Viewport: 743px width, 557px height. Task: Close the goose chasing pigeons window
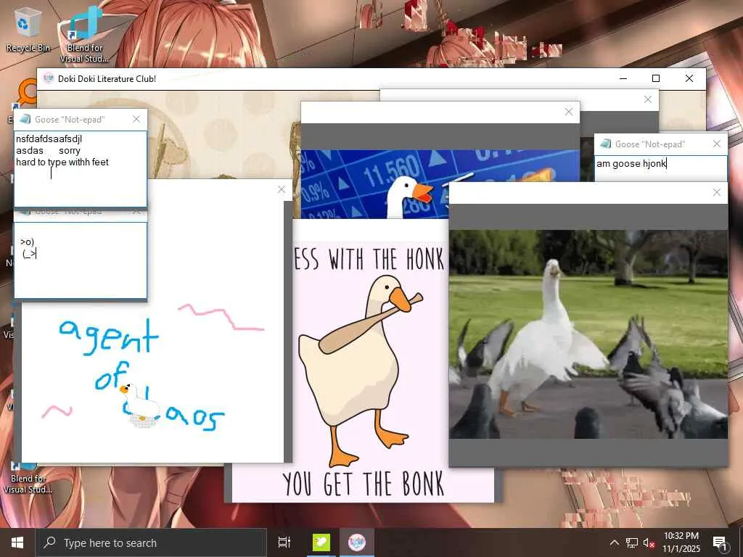tap(716, 192)
